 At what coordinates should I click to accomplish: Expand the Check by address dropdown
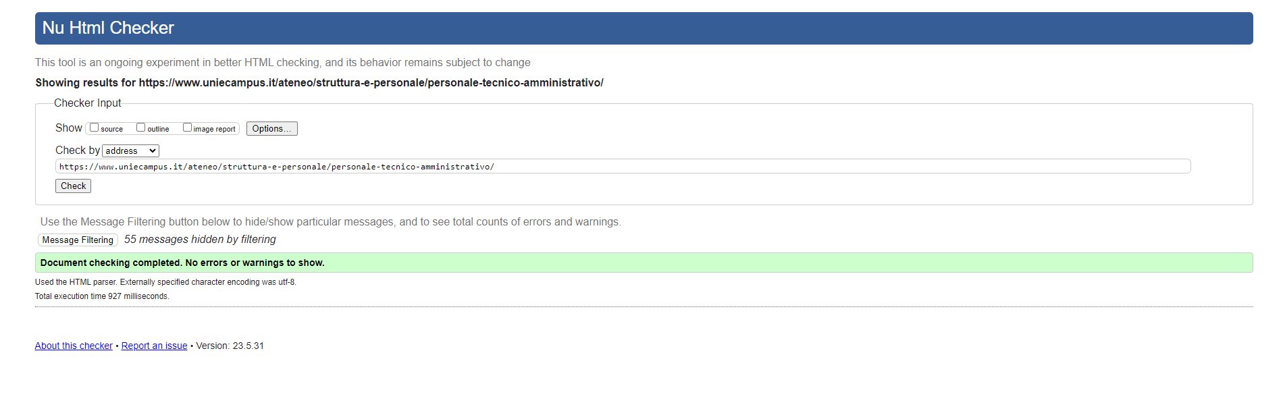pyautogui.click(x=130, y=151)
